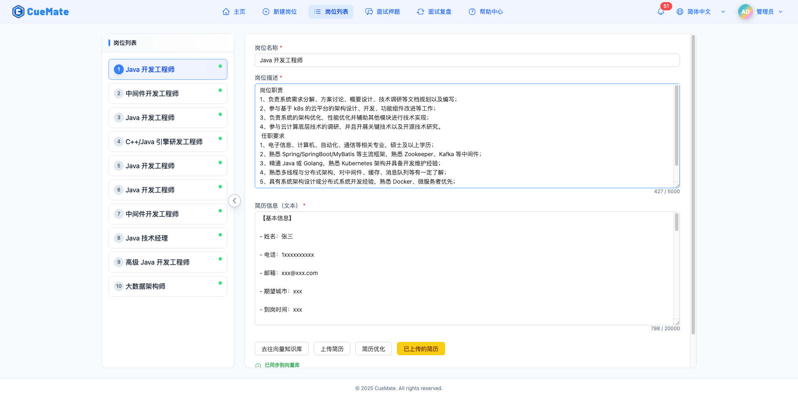Click the globe language icon
Viewport: 798px width, 398px height.
point(680,12)
